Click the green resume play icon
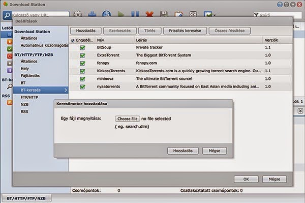305x203 pixels. 121,14
